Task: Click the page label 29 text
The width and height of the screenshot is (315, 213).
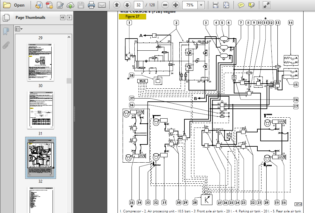Action: (x=40, y=38)
